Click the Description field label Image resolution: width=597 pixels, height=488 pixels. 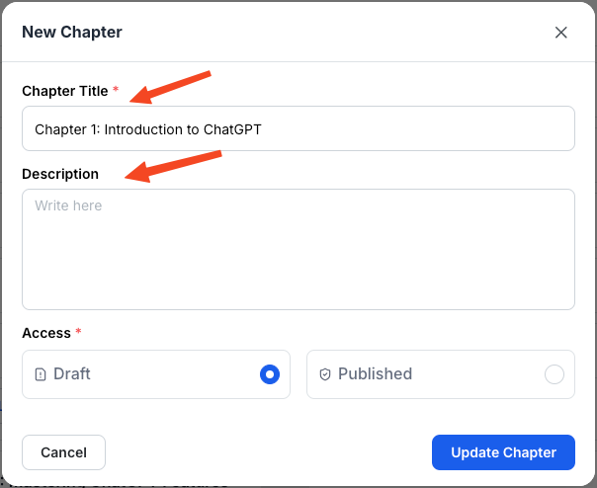pos(60,174)
